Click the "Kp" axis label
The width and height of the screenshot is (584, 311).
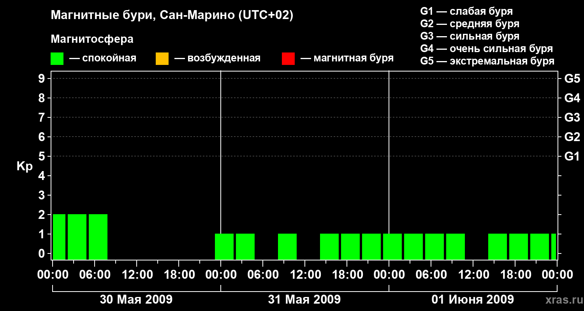25,166
